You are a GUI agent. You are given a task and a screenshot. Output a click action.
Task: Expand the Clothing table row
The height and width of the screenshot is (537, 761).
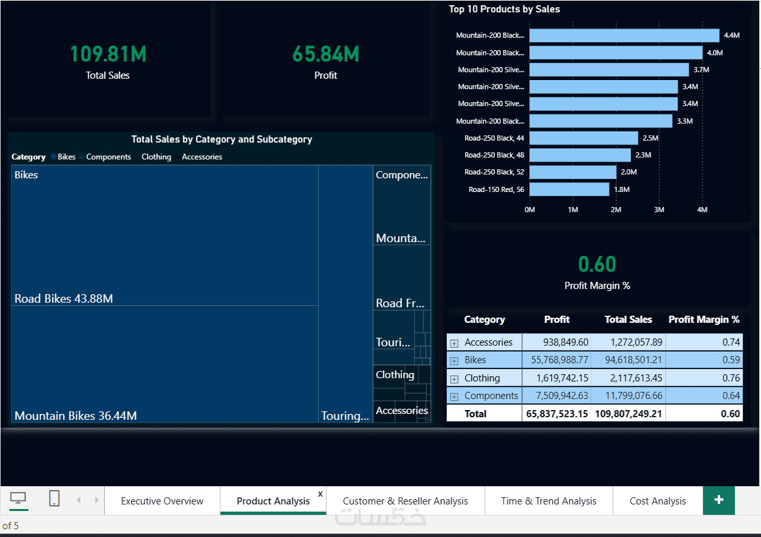pyautogui.click(x=454, y=379)
